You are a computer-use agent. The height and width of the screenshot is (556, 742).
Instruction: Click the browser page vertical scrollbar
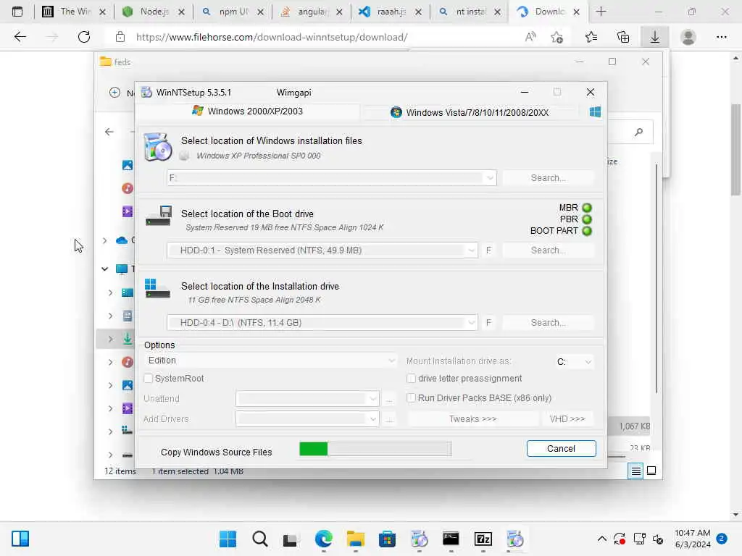coord(735,149)
